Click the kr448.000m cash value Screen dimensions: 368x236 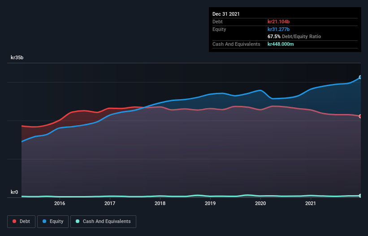point(281,44)
